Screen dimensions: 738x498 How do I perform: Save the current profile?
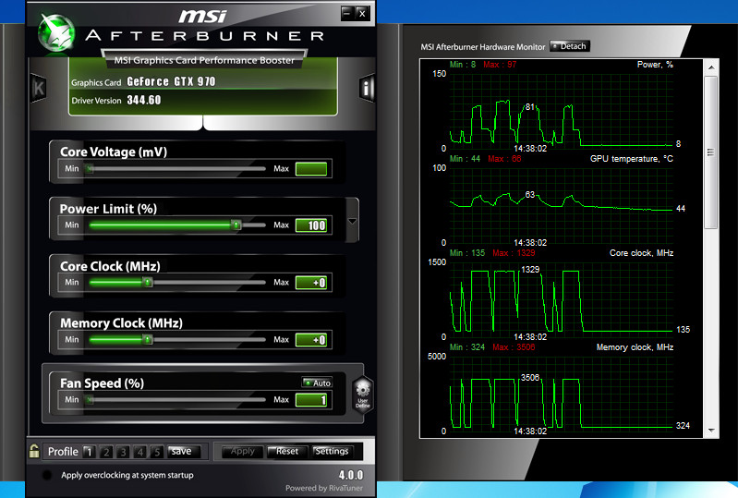[181, 452]
